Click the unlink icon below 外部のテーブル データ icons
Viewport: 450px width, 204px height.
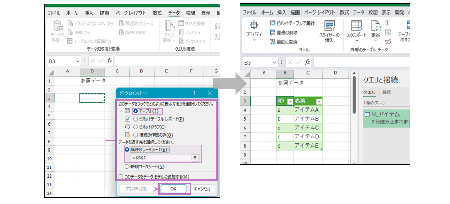[x=388, y=42]
